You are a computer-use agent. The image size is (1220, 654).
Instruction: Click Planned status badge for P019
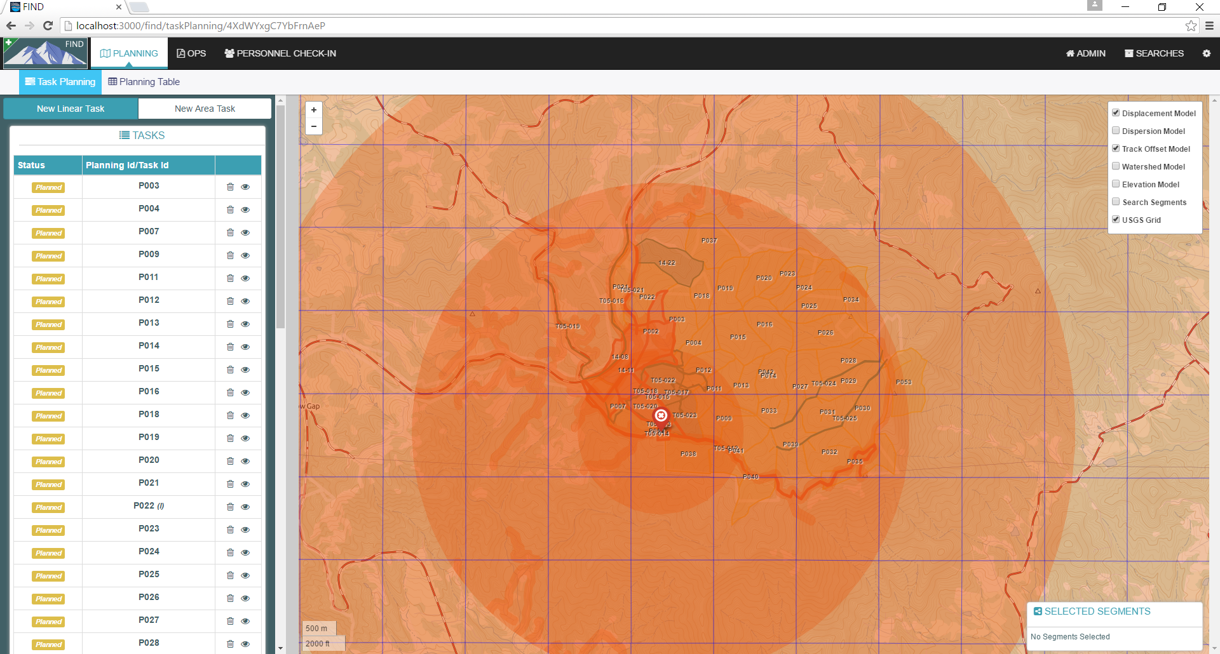click(x=49, y=439)
